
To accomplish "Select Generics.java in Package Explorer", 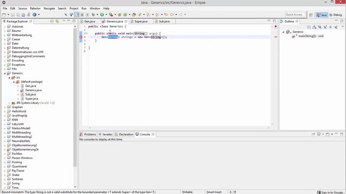I will (34, 90).
